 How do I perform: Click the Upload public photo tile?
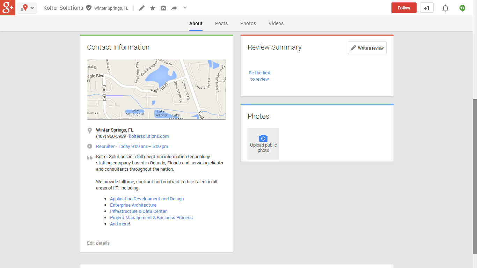click(263, 144)
